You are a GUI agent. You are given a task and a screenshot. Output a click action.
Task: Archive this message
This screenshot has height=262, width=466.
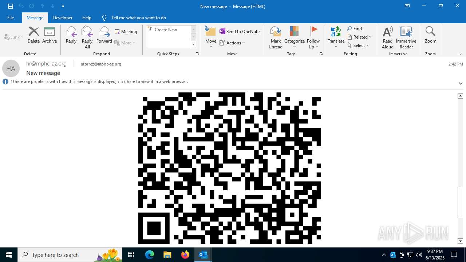[x=50, y=35]
